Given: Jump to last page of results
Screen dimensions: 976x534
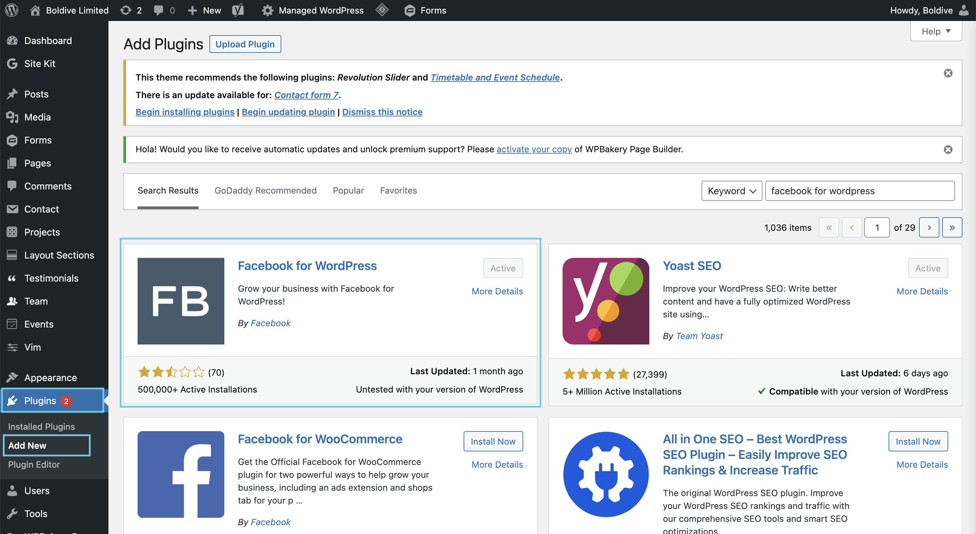Looking at the screenshot, I should click(952, 227).
